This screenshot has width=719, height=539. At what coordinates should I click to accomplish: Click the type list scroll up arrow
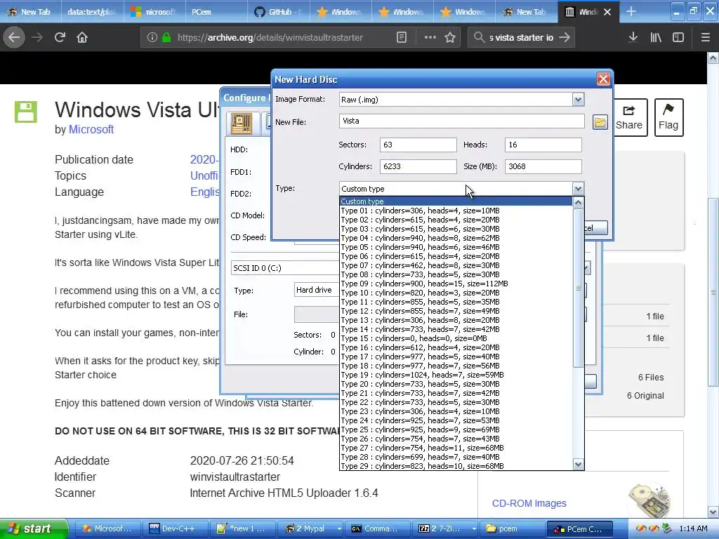[579, 202]
